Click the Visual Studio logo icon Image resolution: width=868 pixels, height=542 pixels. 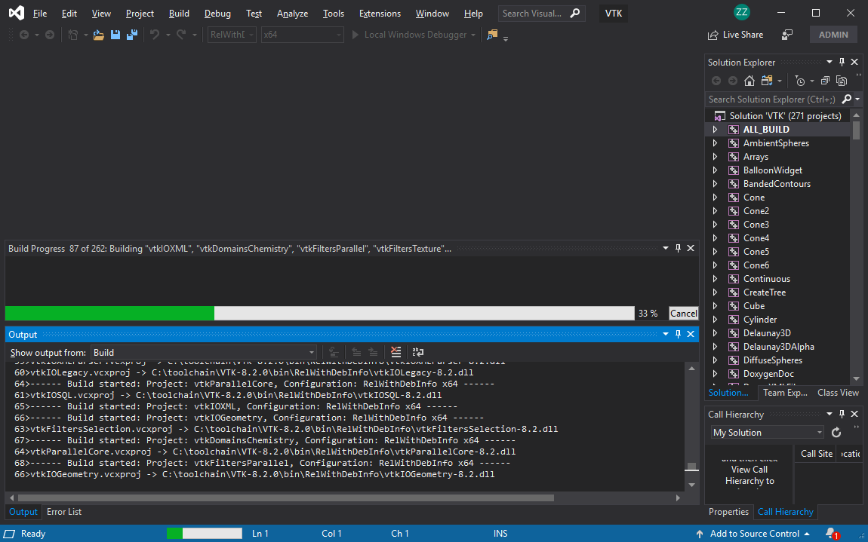point(16,14)
